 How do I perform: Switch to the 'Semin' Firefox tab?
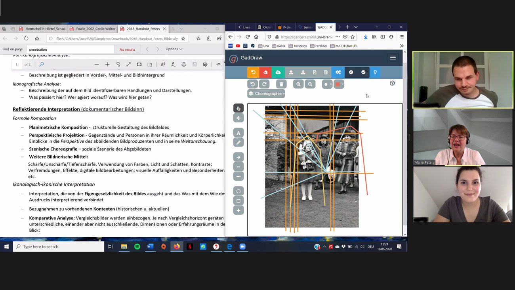pos(305,27)
